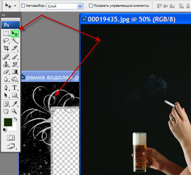The height and width of the screenshot is (175, 191).
Task: Select the Rectangular Marquee tool
Action: [x=6, y=33]
